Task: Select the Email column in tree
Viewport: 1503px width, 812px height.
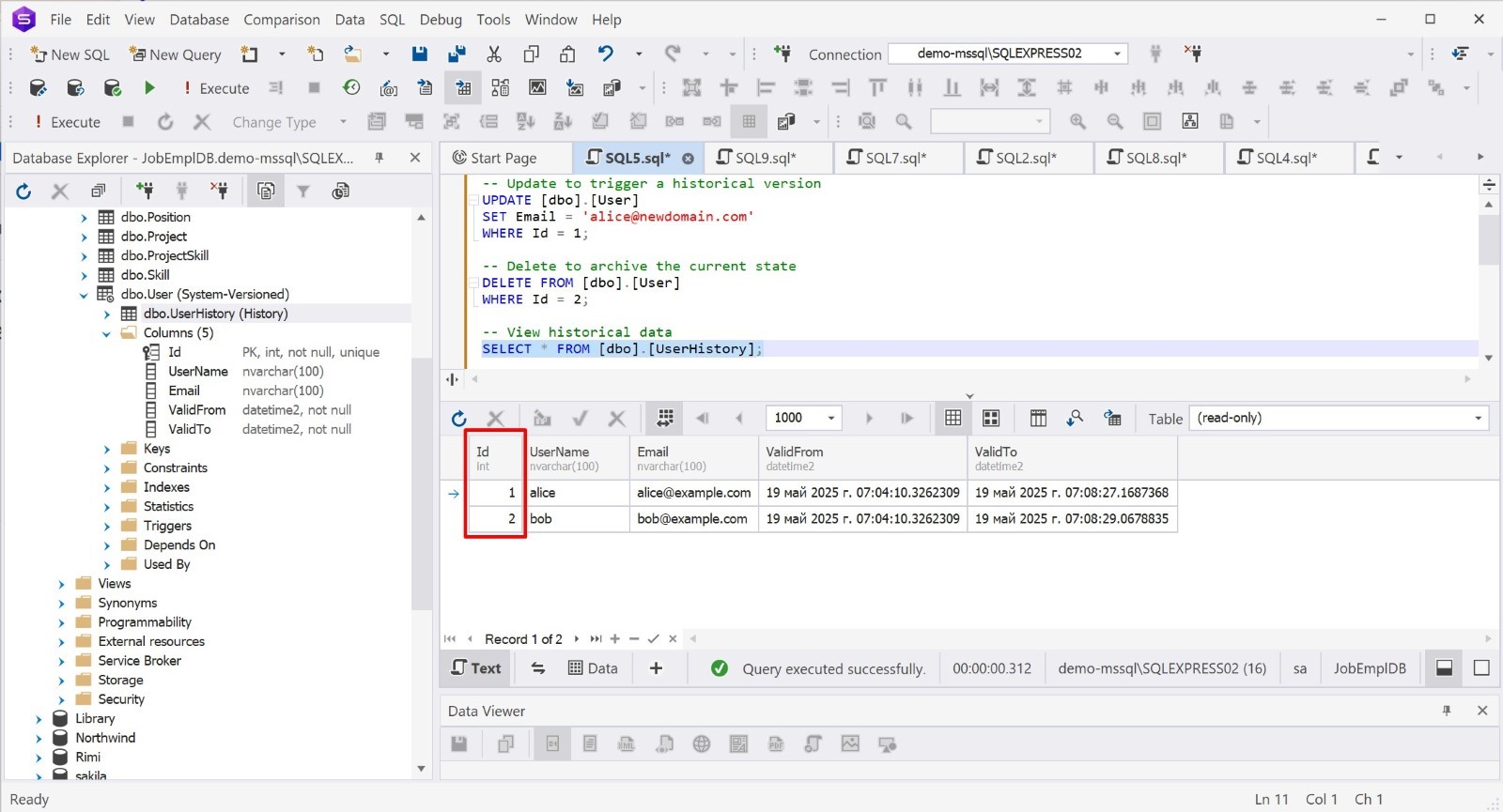Action: (184, 391)
